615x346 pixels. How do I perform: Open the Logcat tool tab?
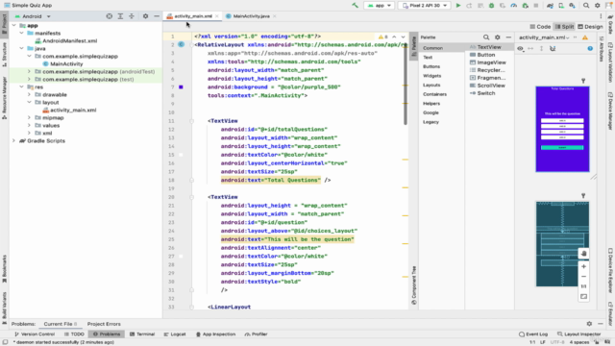[x=175, y=334]
